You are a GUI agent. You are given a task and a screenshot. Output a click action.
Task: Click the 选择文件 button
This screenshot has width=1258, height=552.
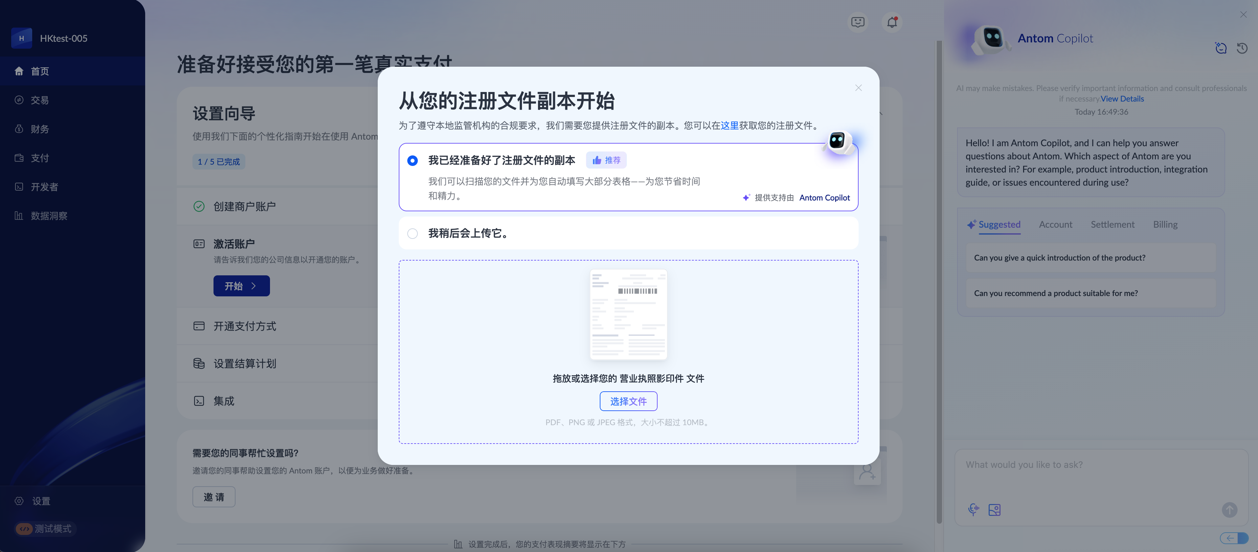tap(628, 401)
